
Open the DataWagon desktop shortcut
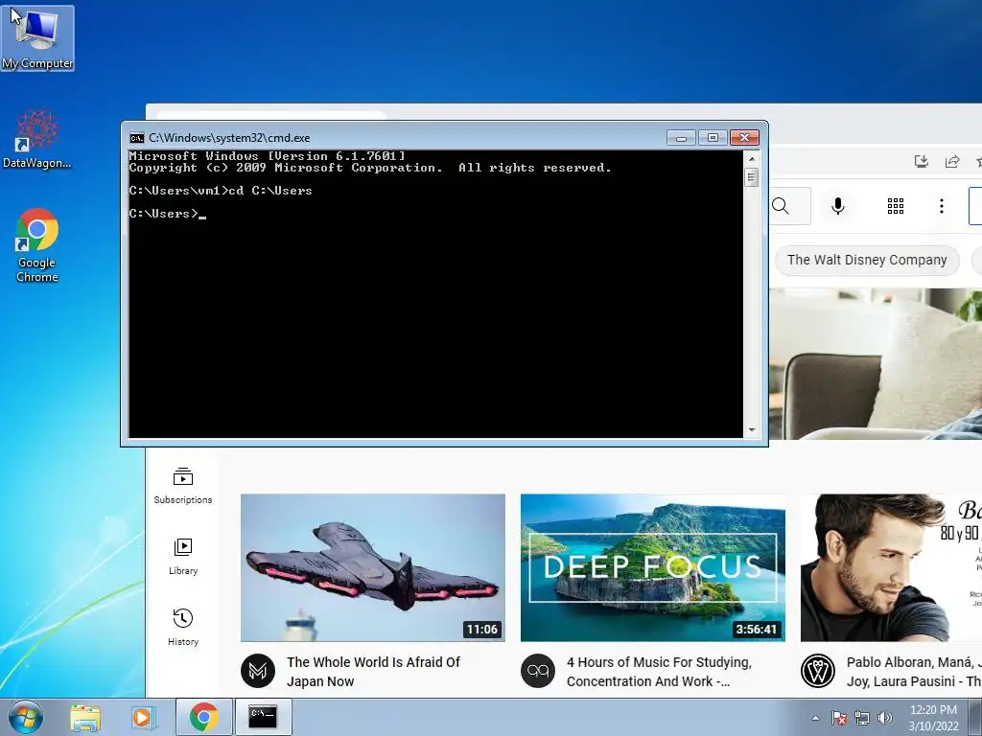[x=37, y=139]
